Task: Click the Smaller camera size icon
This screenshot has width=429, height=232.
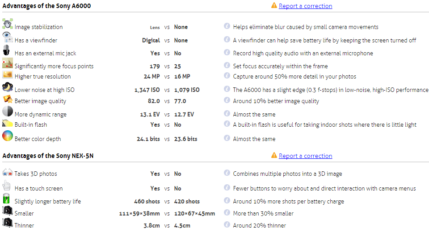Action: 8,211
